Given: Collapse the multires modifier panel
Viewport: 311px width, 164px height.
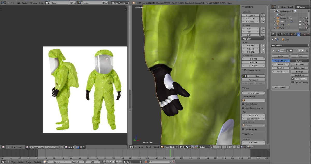Looking at the screenshot, I should (274, 51).
